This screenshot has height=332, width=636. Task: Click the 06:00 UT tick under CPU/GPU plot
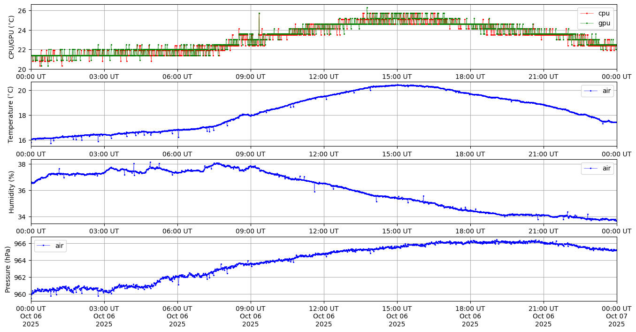click(x=177, y=77)
